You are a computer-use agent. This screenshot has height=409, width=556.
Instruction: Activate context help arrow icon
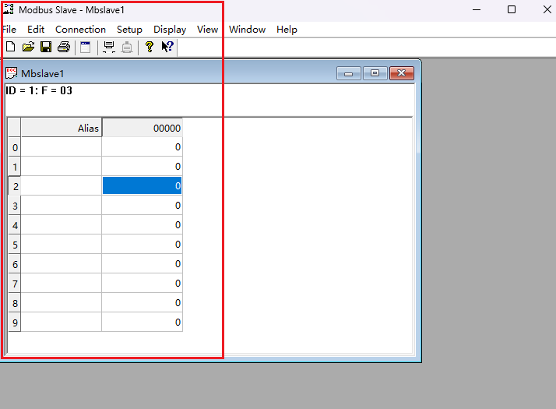167,48
